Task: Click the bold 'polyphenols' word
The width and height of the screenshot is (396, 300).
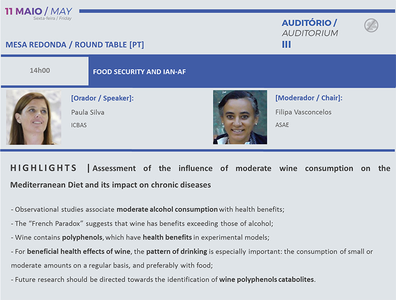Action: tap(83, 237)
